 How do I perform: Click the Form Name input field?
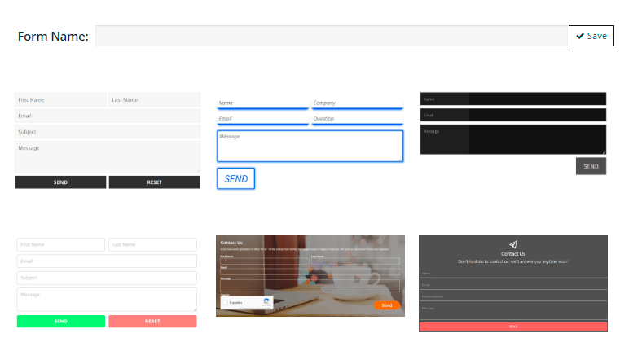pyautogui.click(x=332, y=36)
